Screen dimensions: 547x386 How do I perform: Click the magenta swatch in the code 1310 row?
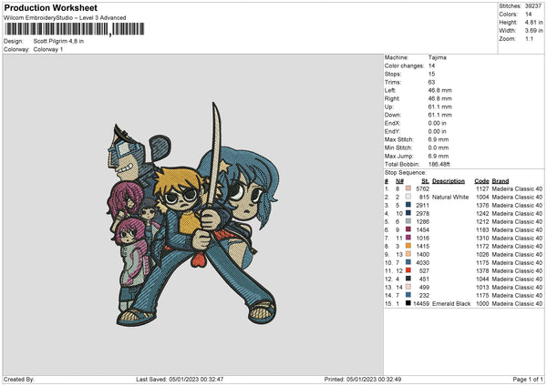pyautogui.click(x=408, y=238)
